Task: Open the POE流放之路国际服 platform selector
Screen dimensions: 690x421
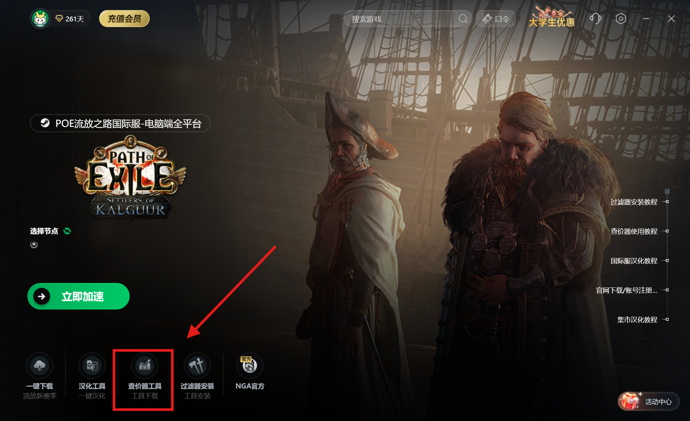Action: point(120,123)
